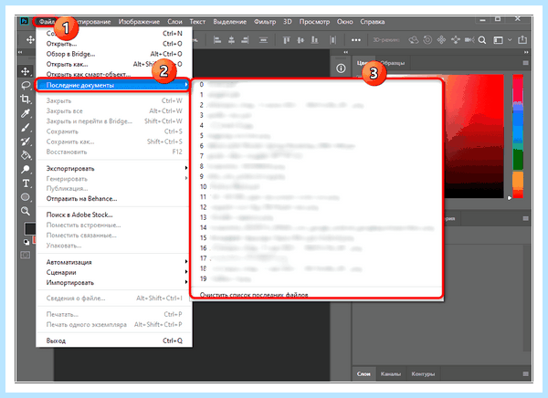Choose Поиск в Adobe Stock...
The width and height of the screenshot is (548, 398).
pyautogui.click(x=114, y=215)
